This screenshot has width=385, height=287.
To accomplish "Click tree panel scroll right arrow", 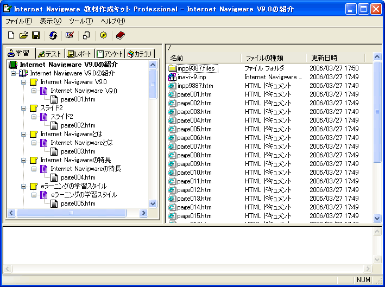I will 144,213.
